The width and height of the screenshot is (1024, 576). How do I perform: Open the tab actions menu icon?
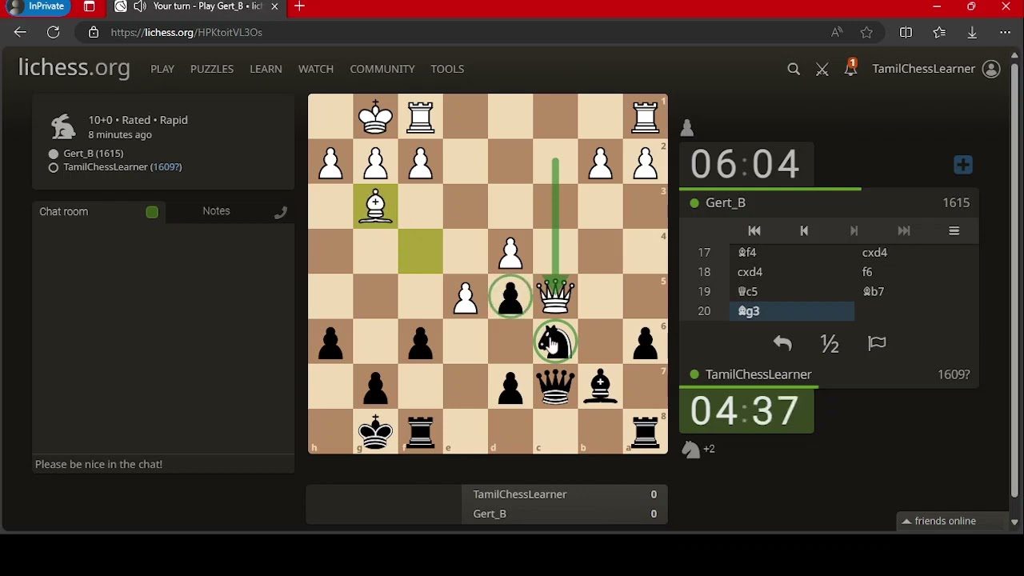pos(90,7)
